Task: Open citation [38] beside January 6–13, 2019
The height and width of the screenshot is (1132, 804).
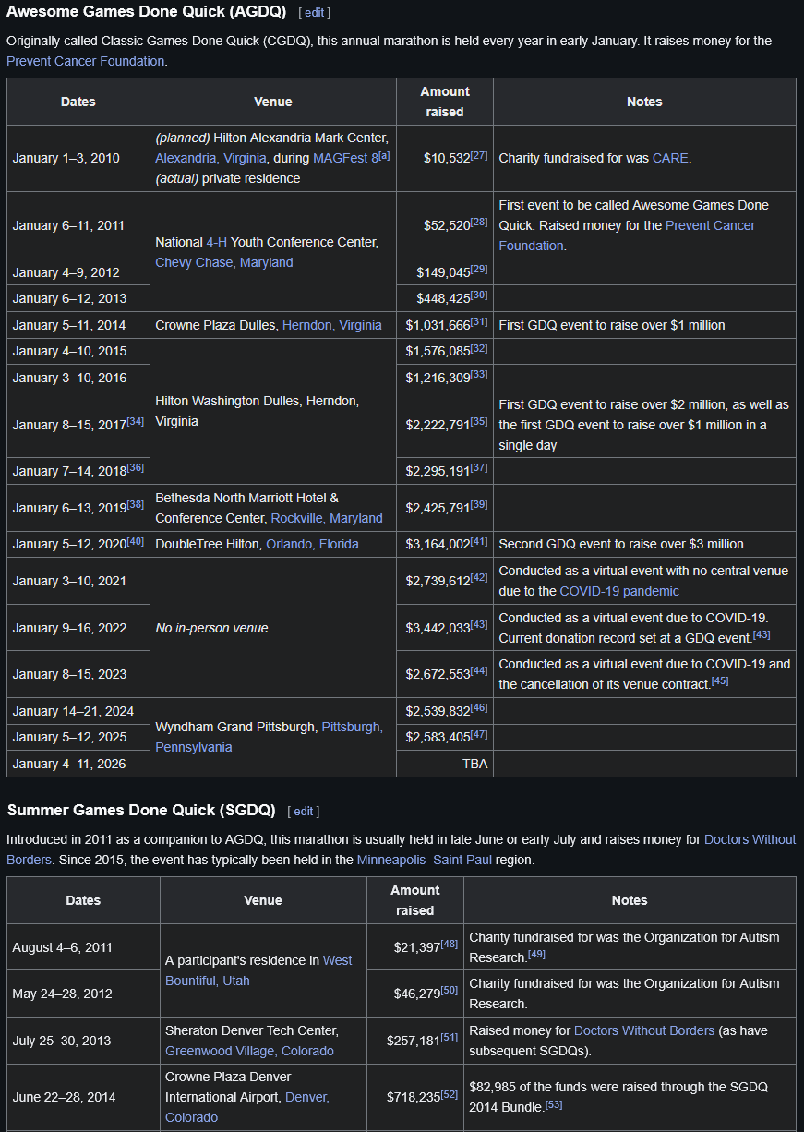Action: (x=136, y=505)
